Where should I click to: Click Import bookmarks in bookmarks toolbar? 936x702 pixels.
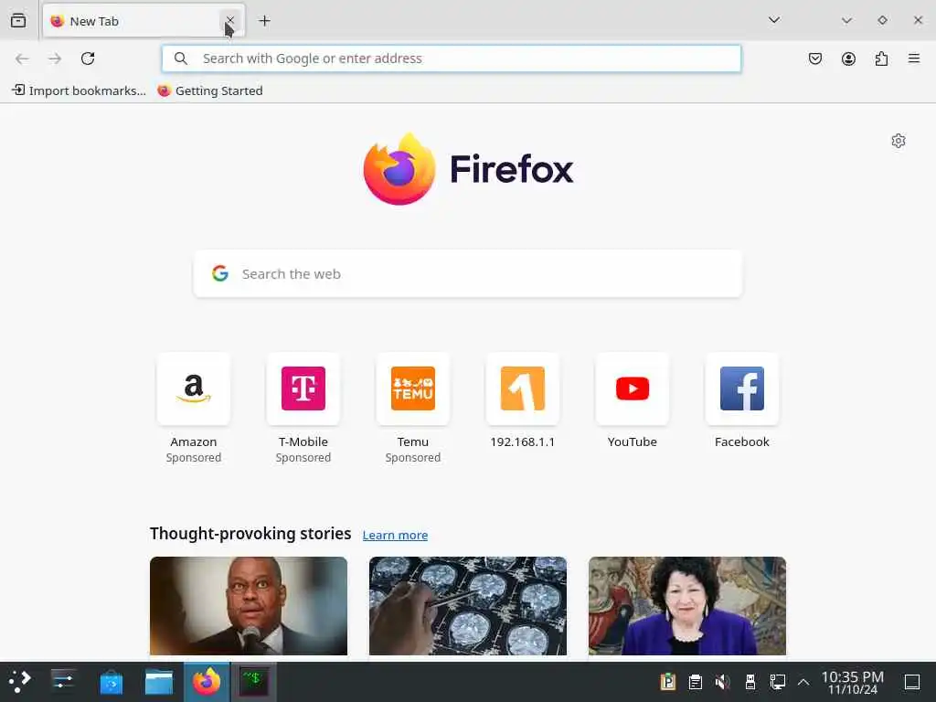79,90
